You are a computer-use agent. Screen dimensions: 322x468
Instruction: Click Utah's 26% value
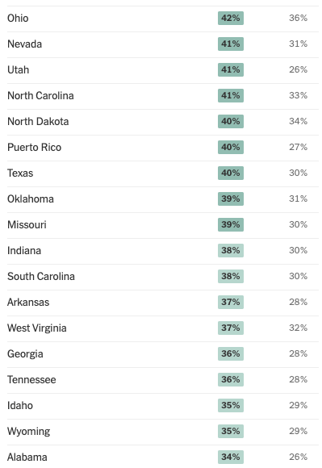coord(298,69)
